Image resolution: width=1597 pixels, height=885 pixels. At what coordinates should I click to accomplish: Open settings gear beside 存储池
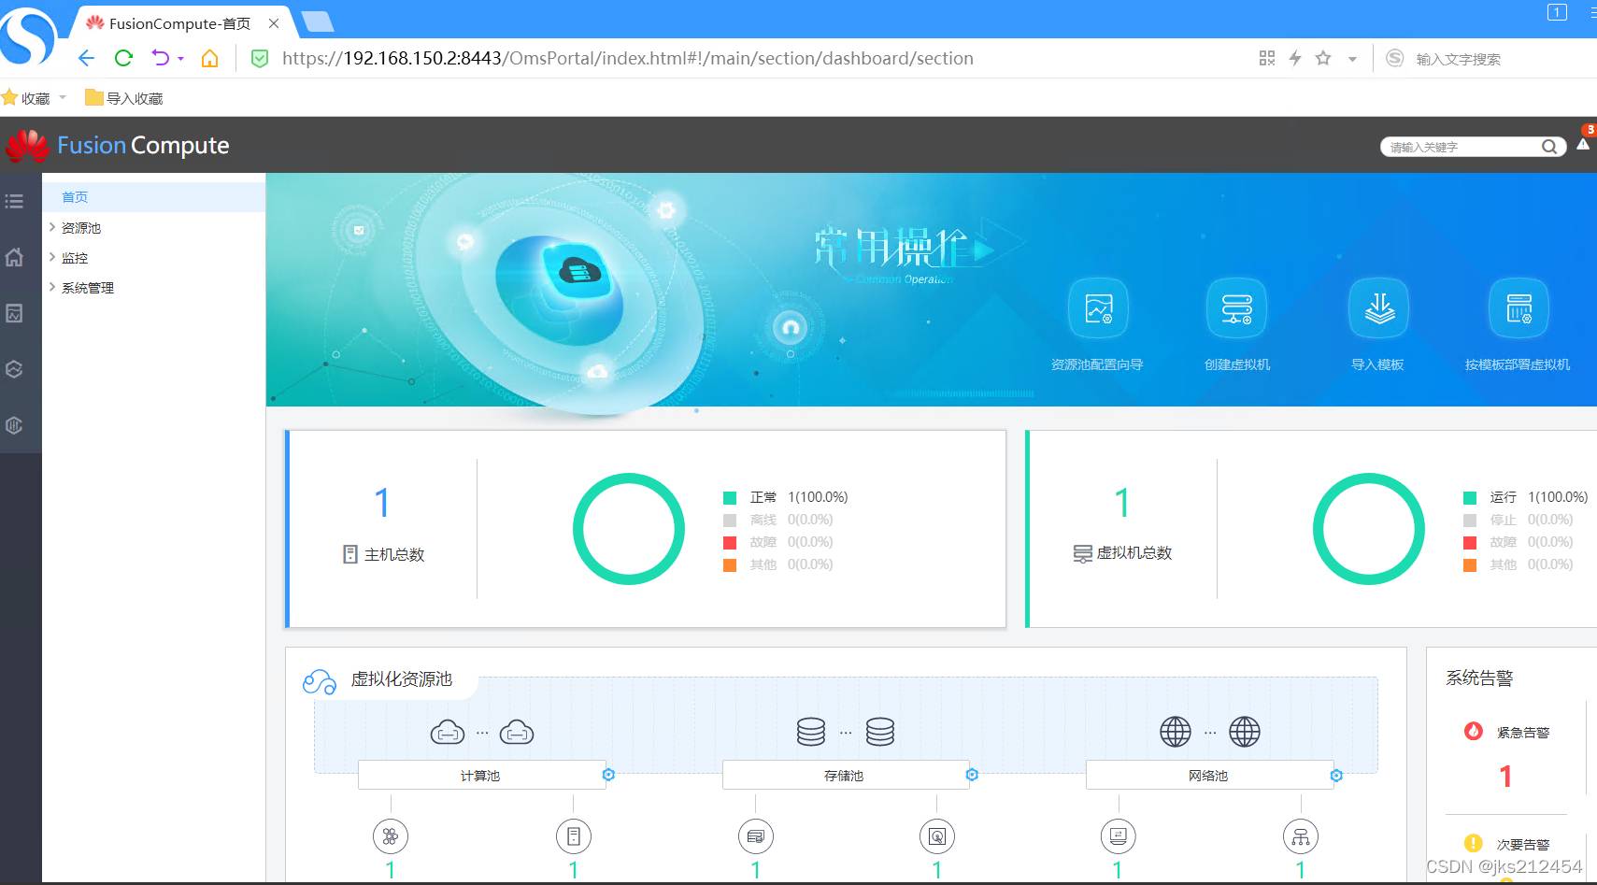click(x=972, y=775)
